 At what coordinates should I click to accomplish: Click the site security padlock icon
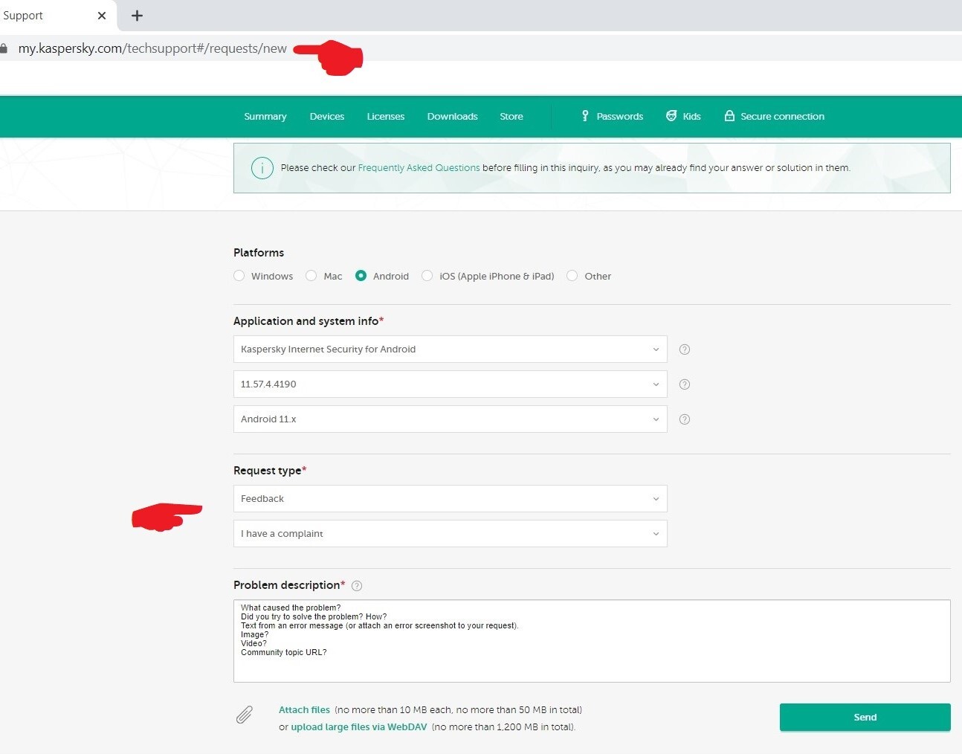tap(4, 48)
